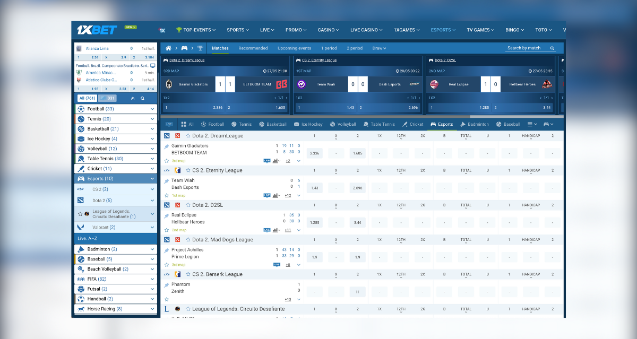The width and height of the screenshot is (637, 339).
Task: Click the green NEW badge beside the logo
Action: coord(131,27)
